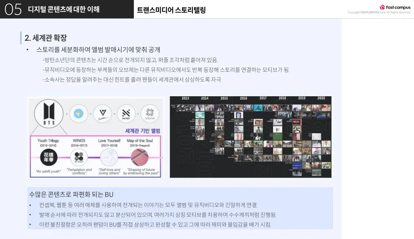Screen dimensions: 414x239
Task: Click the FASTCAMPUS copyright notice
Action: (x=379, y=12)
